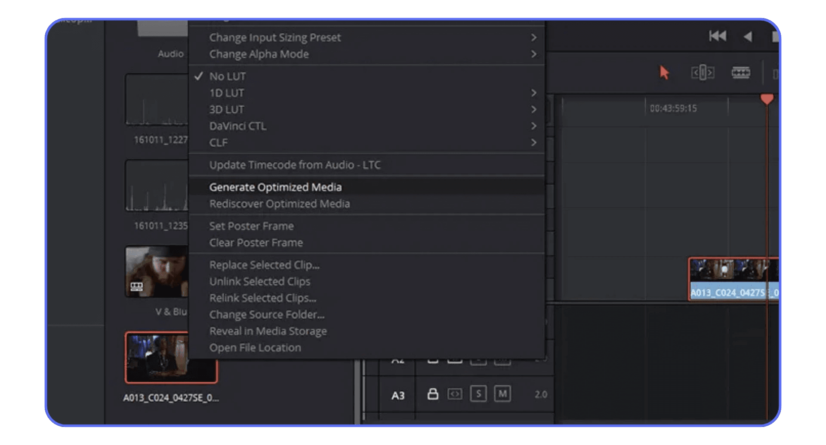Click the auto-select icon on track A3
This screenshot has width=826, height=445.
pyautogui.click(x=455, y=394)
